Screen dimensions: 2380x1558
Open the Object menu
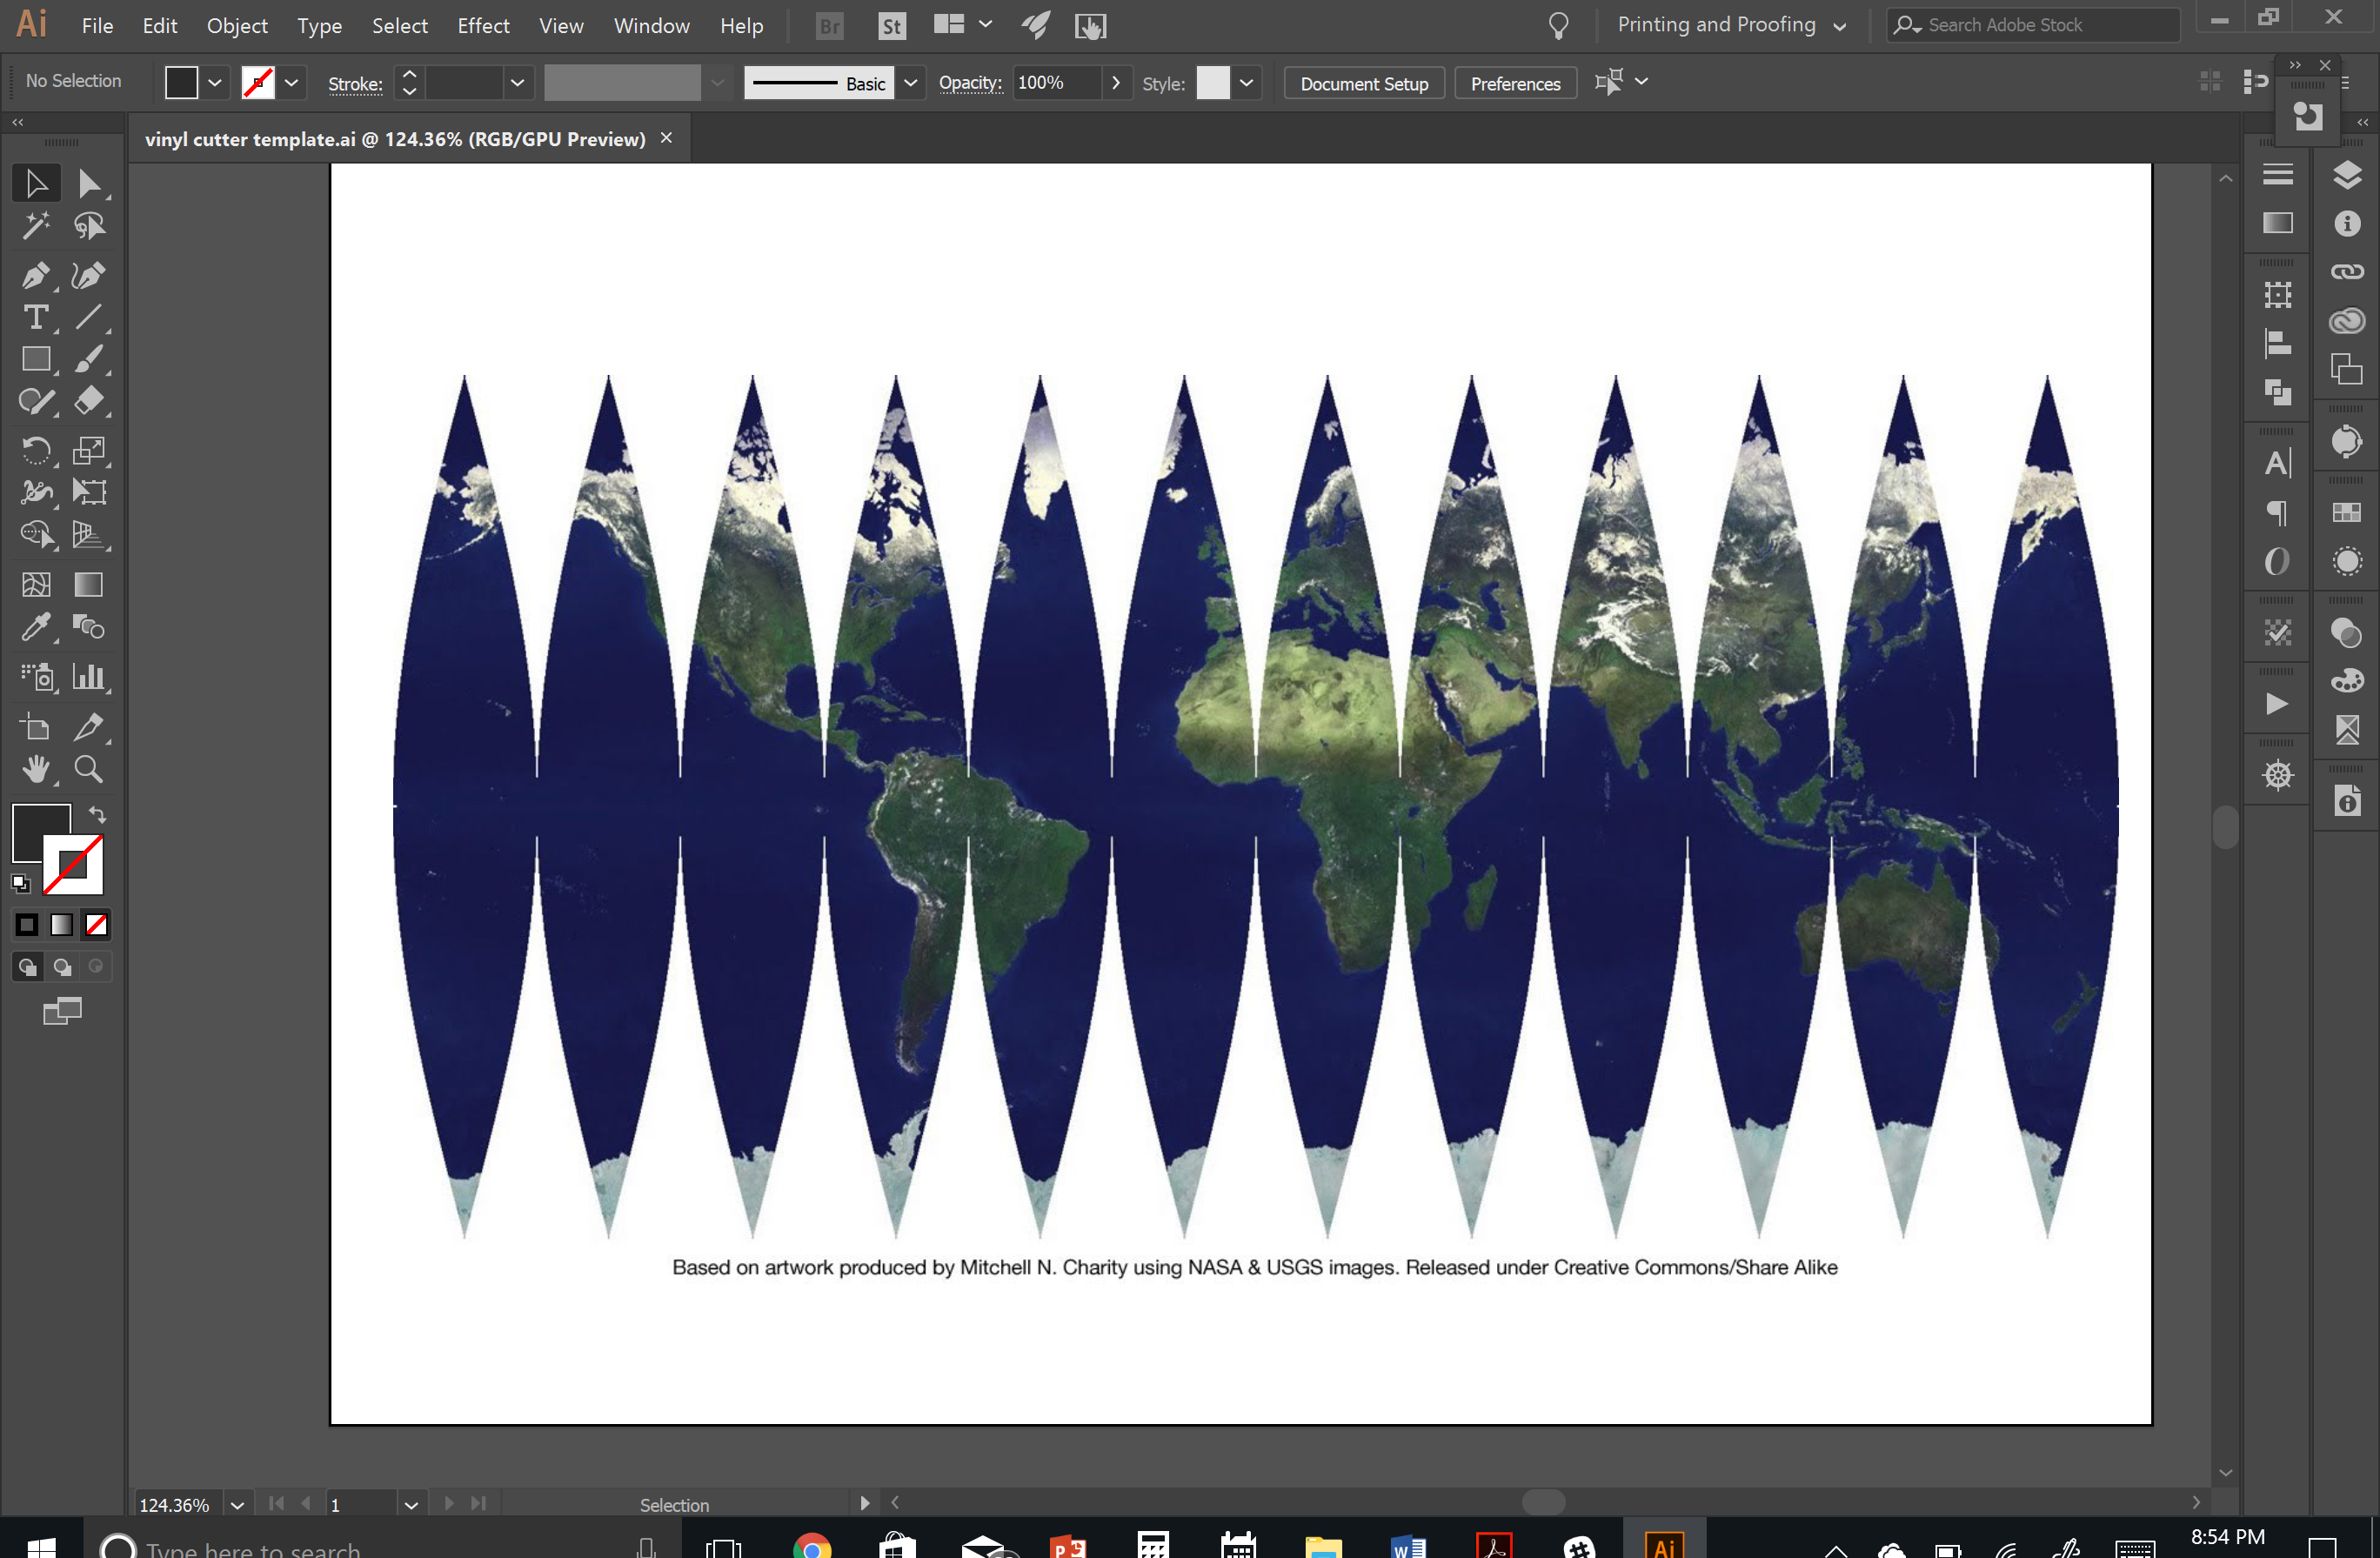[x=237, y=26]
